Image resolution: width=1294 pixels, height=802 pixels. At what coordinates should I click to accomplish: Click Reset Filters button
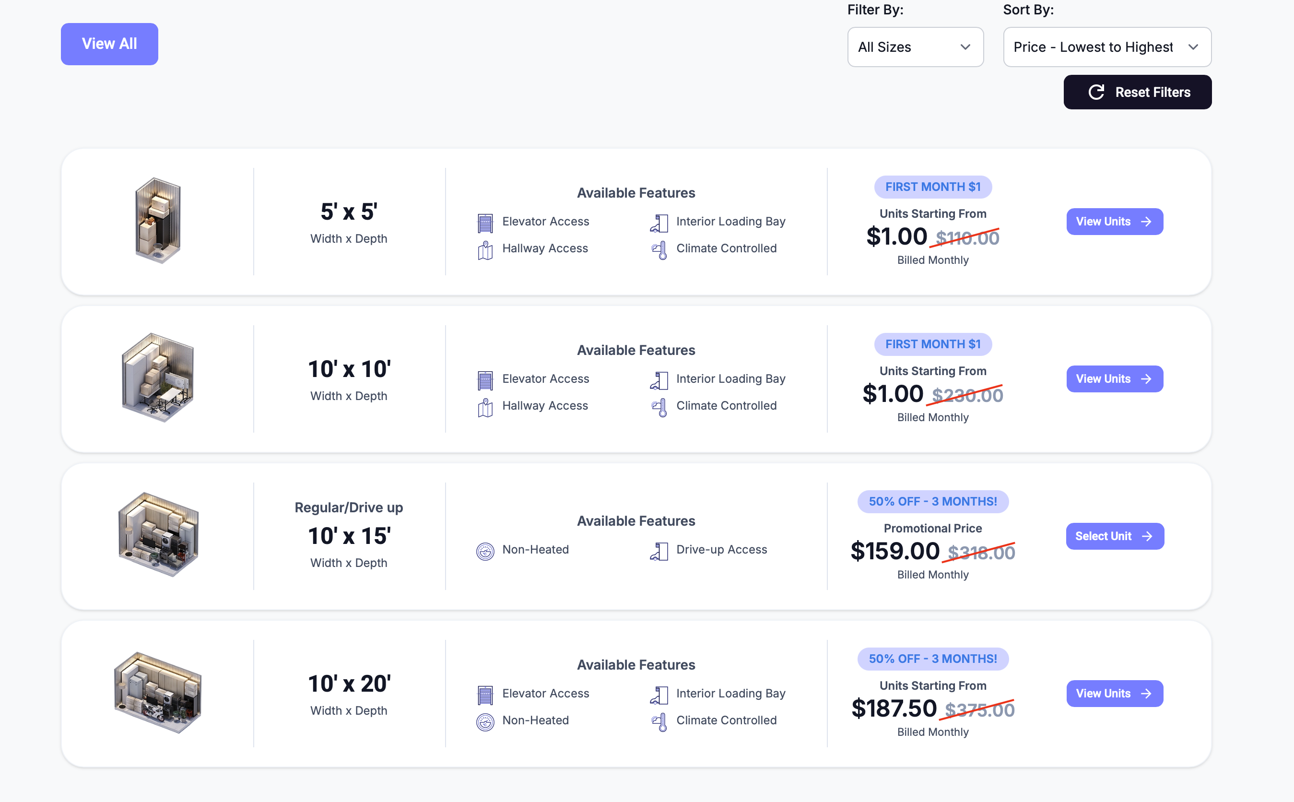coord(1137,92)
